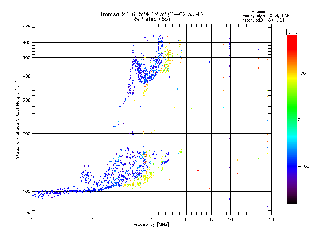This screenshot has height=239, width=319.
Task: Click the y-axis '200' label
Action: click(26, 134)
